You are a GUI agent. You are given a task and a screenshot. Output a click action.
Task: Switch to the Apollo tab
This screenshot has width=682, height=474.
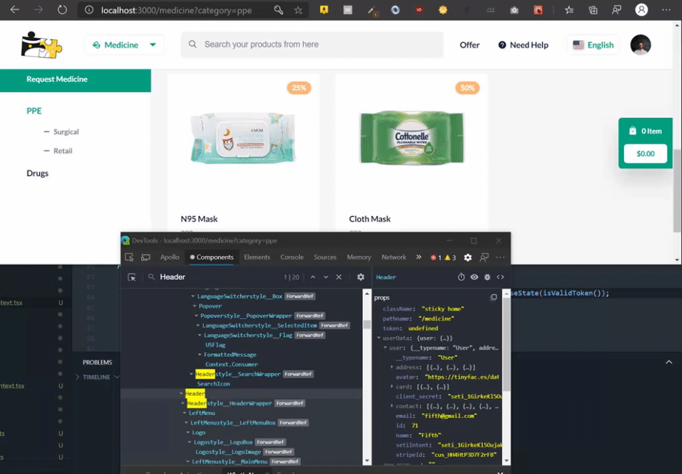(170, 257)
